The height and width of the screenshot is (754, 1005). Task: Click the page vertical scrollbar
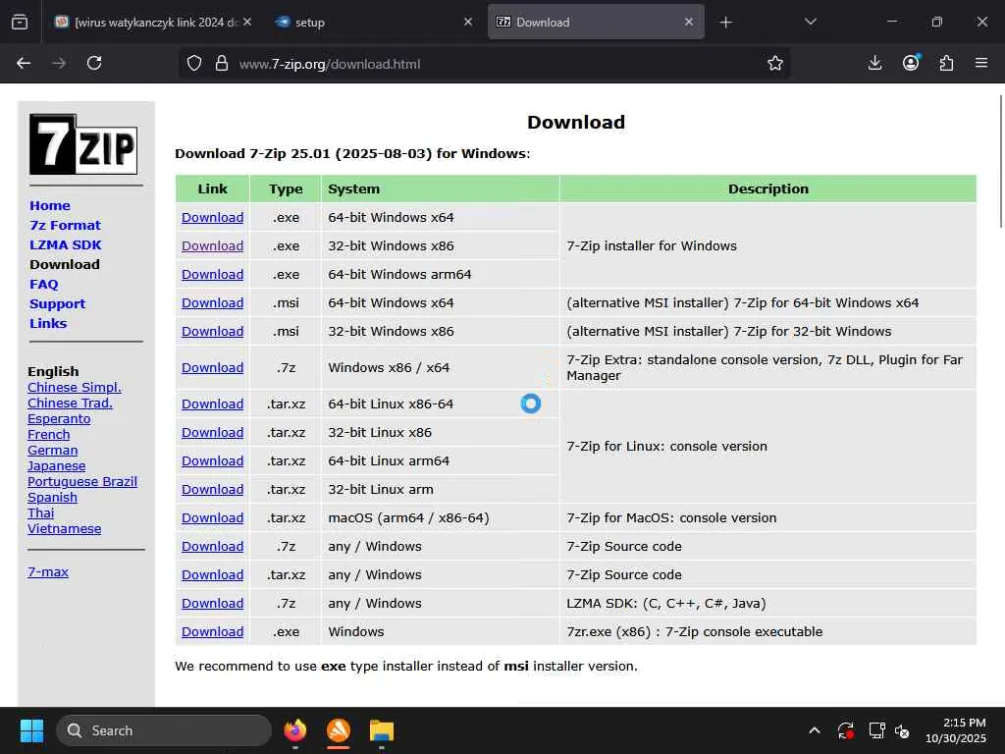(1001, 161)
